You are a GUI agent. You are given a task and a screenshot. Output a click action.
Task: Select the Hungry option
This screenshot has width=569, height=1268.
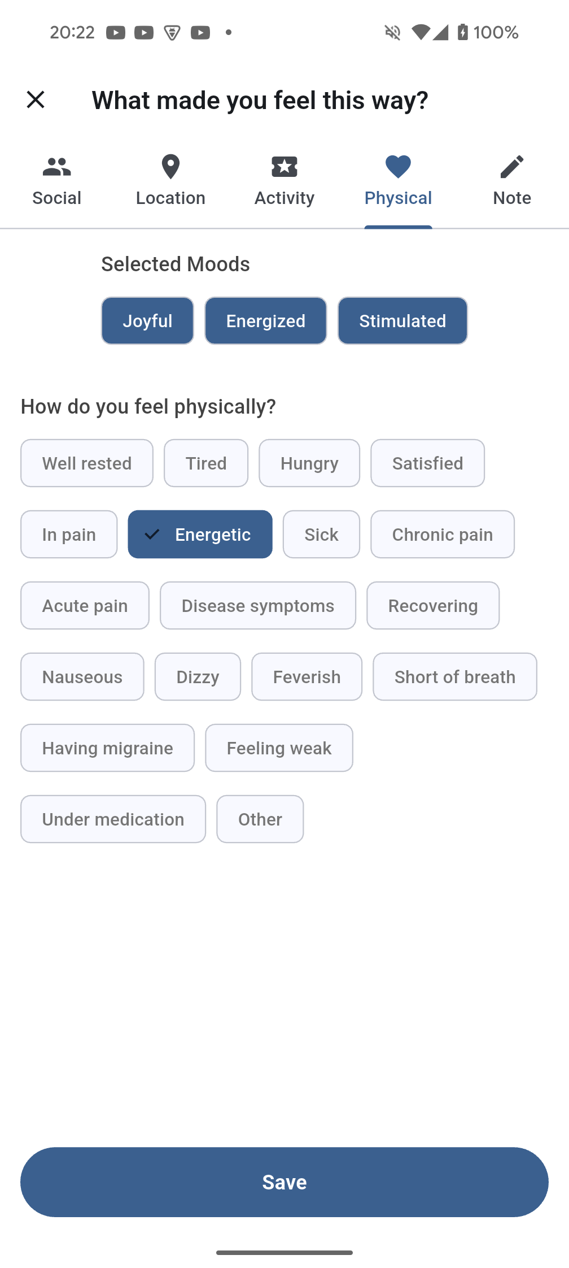[309, 463]
